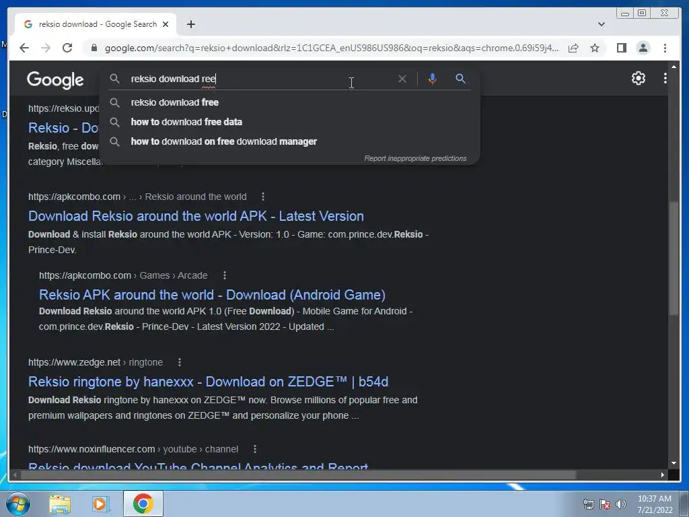Screen dimensions: 689x517
Task: Close the reksio download tab
Action: click(x=166, y=24)
